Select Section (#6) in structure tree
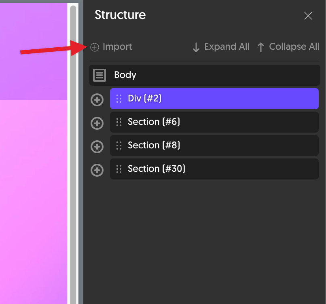This screenshot has height=304, width=326. (214, 122)
